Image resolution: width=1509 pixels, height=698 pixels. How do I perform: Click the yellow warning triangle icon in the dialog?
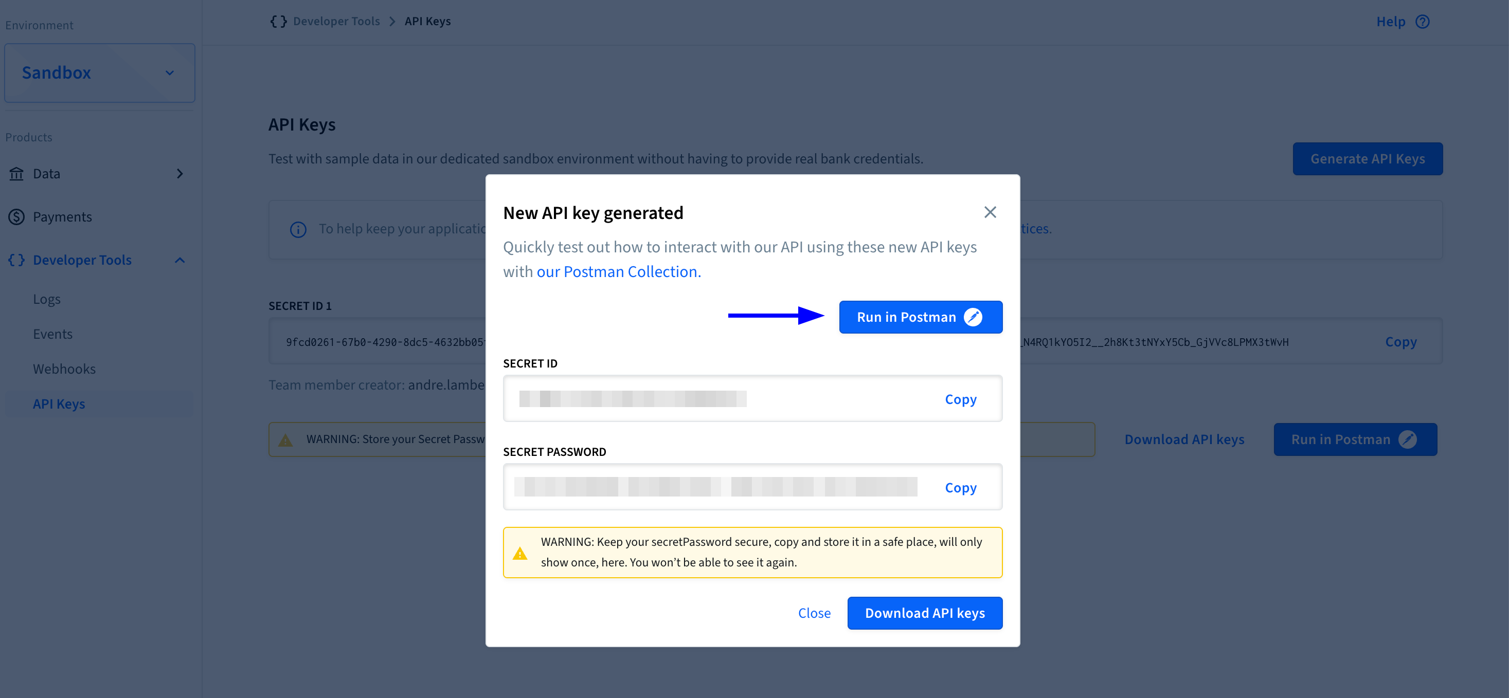pos(519,554)
